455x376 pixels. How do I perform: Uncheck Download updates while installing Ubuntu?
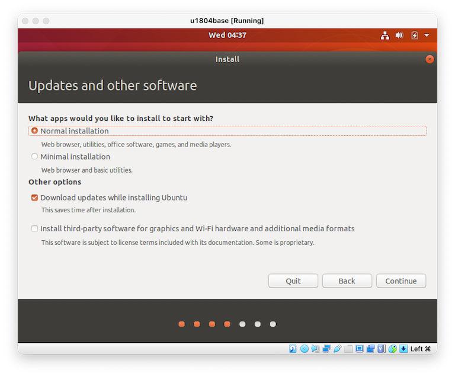tap(34, 198)
